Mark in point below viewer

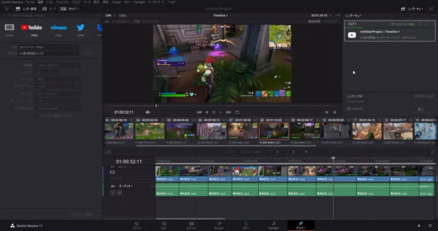(x=327, y=112)
